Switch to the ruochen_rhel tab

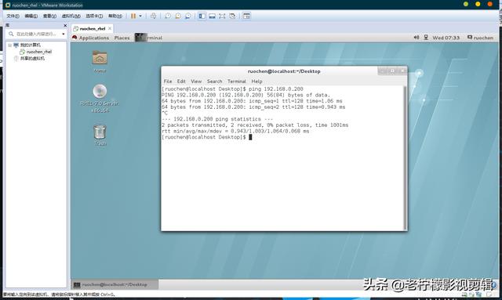pyautogui.click(x=93, y=28)
